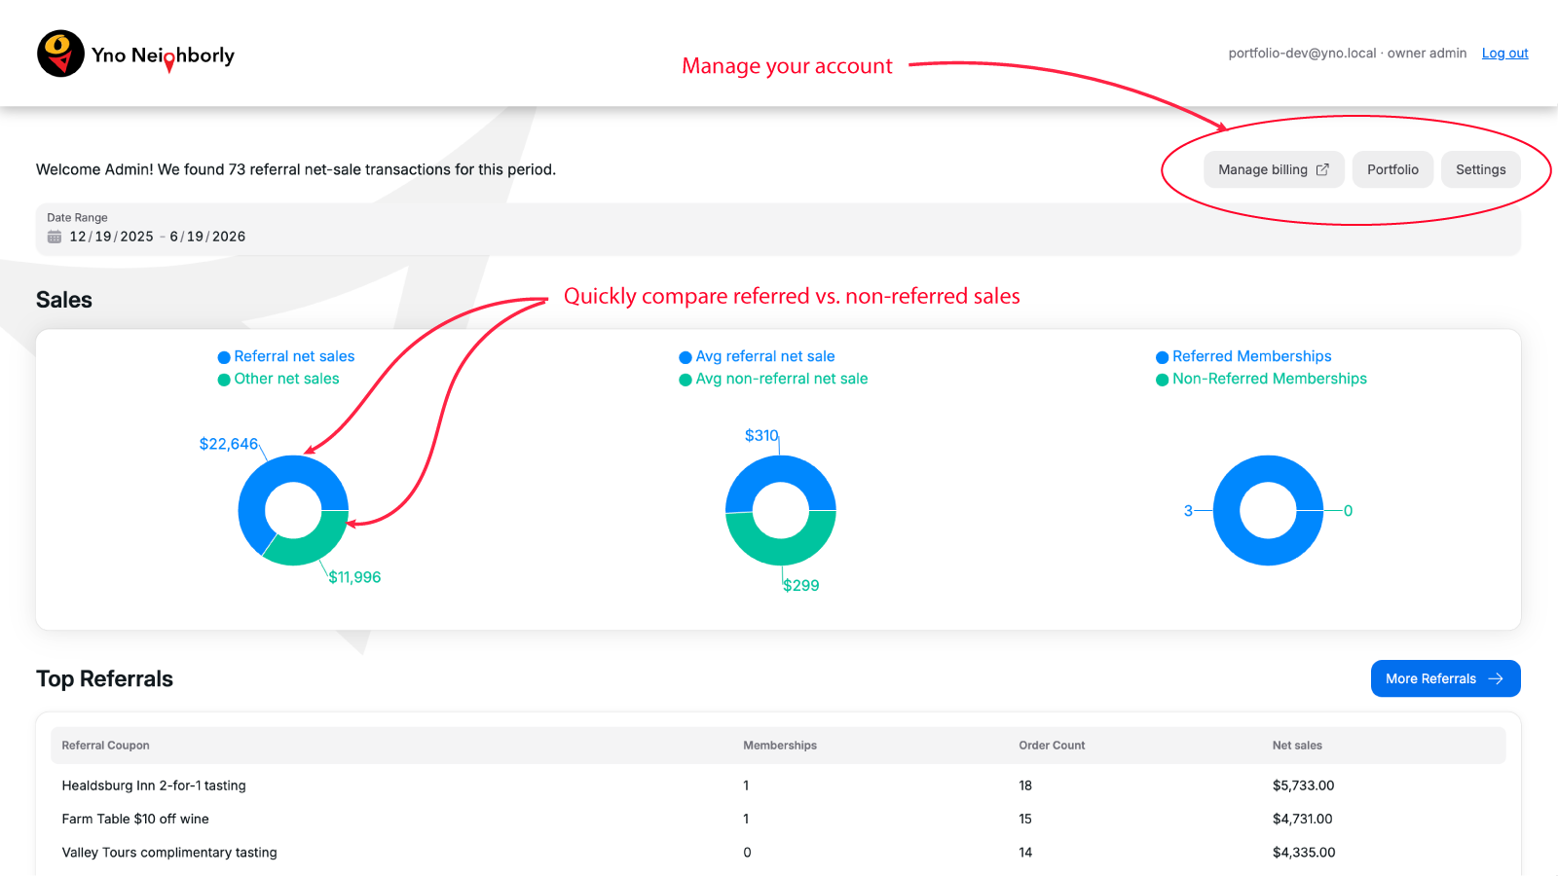Click the order count 15 cell
The height and width of the screenshot is (876, 1558).
tap(1025, 819)
